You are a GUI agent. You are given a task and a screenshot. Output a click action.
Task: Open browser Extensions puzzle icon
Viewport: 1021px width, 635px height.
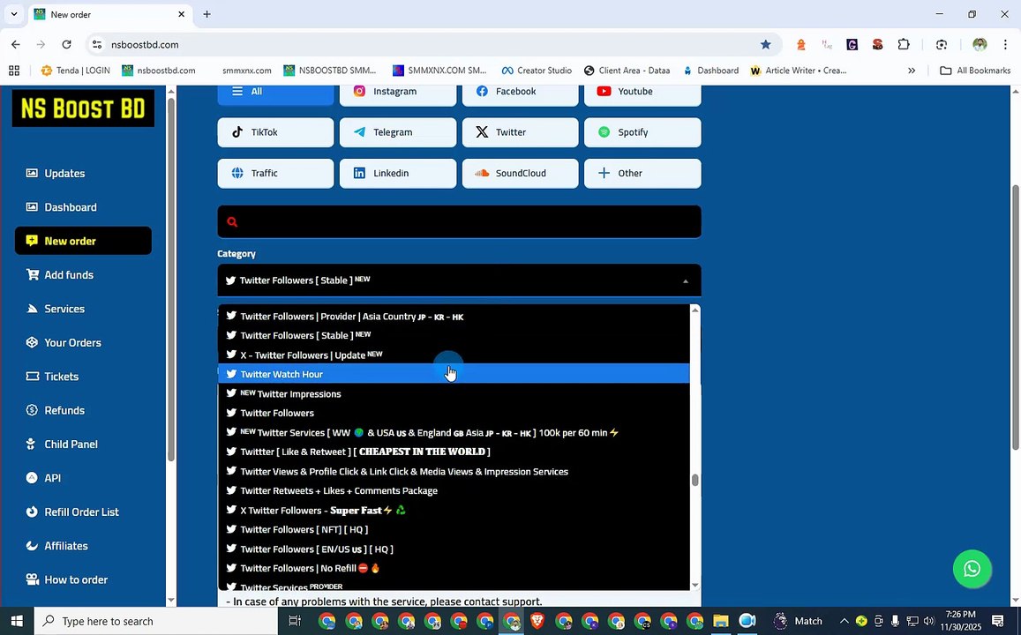[903, 44]
